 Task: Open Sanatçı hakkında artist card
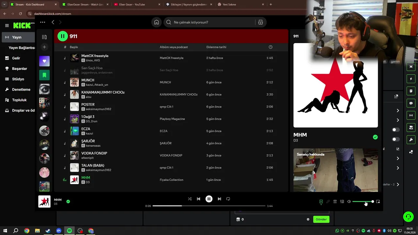click(x=336, y=170)
